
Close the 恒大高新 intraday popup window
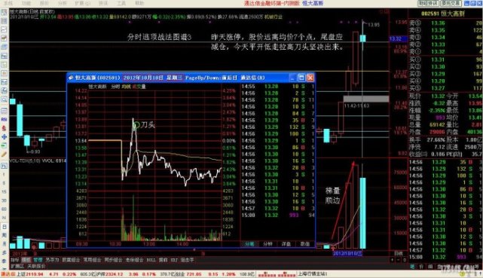[310, 78]
